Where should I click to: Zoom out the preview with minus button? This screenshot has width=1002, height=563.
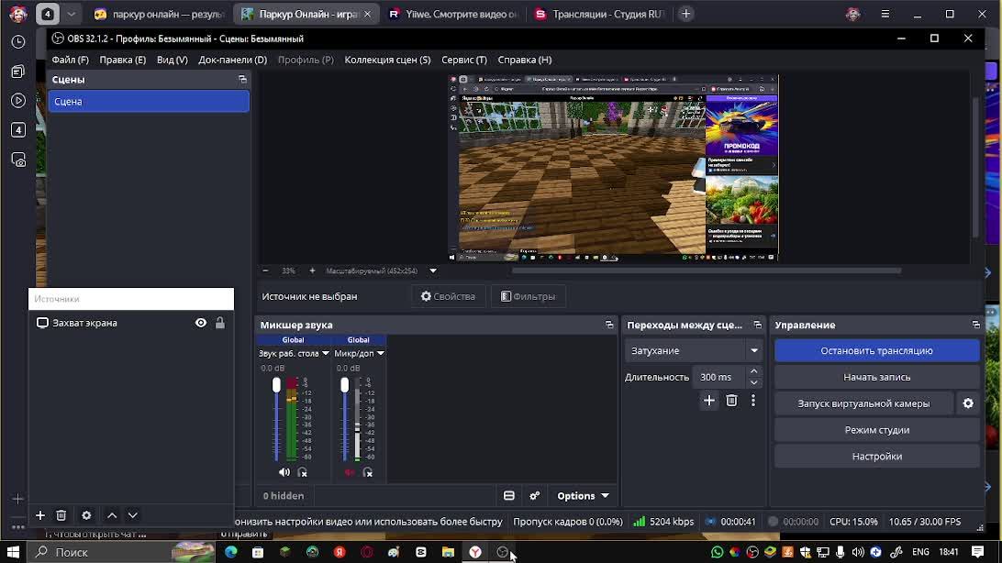pyautogui.click(x=266, y=270)
